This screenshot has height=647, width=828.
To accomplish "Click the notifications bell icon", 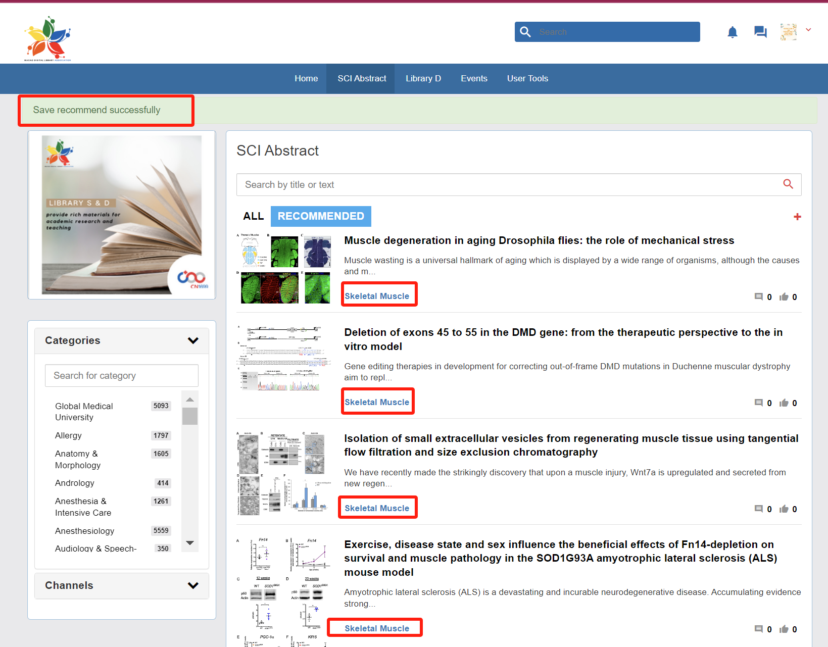I will click(x=732, y=32).
